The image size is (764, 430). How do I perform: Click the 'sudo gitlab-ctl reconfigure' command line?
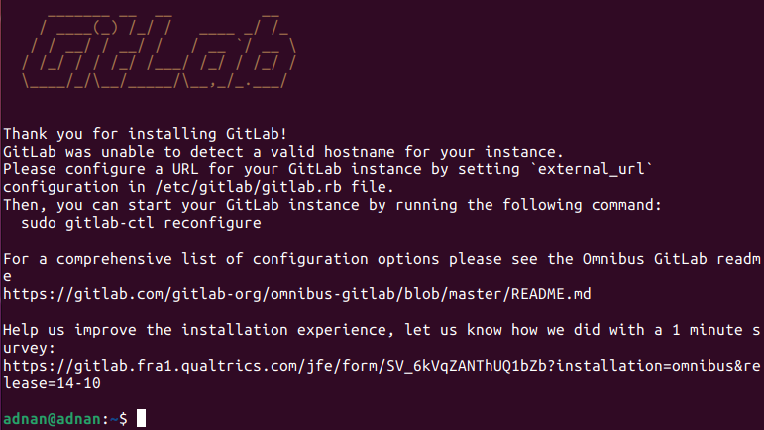point(141,223)
